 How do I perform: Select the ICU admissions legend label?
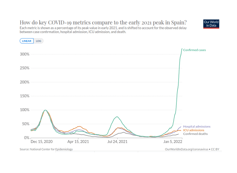click(x=193, y=130)
